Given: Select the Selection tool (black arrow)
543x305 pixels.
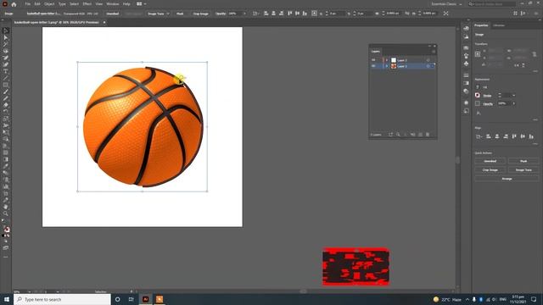Looking at the screenshot, I should point(6,30).
